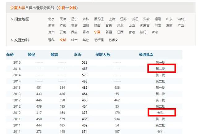Switch subject category to 其他
Viewport: 198px width, 134px height.
click(86, 40)
